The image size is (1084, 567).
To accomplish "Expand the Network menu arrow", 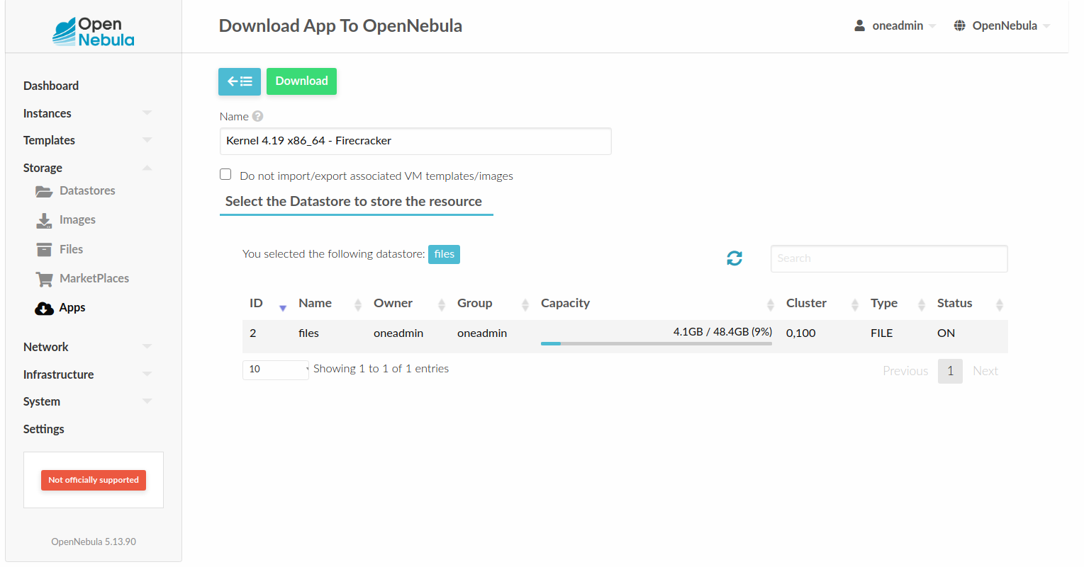I will (x=147, y=346).
